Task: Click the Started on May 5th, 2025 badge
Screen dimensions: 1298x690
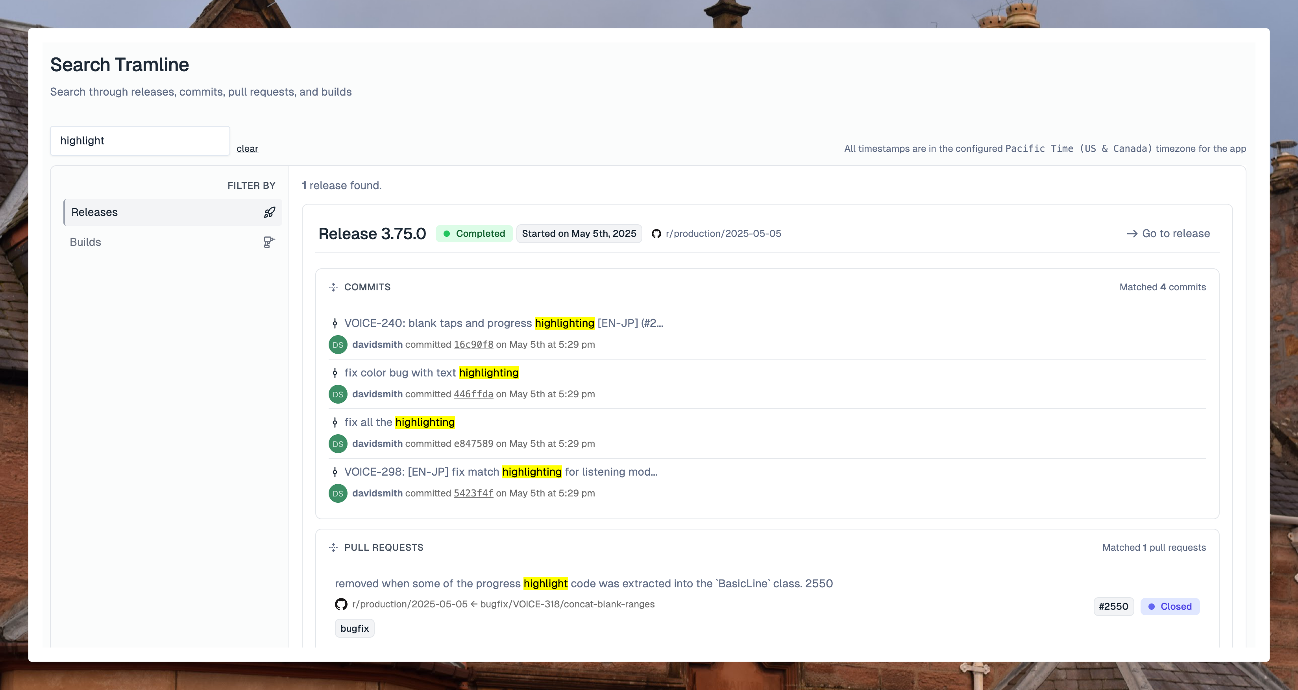Action: pyautogui.click(x=579, y=234)
